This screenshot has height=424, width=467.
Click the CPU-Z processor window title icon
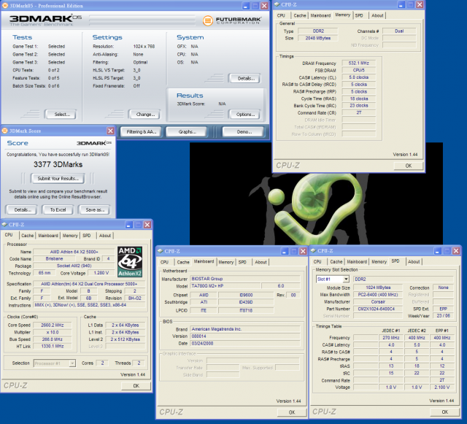pos(4,224)
